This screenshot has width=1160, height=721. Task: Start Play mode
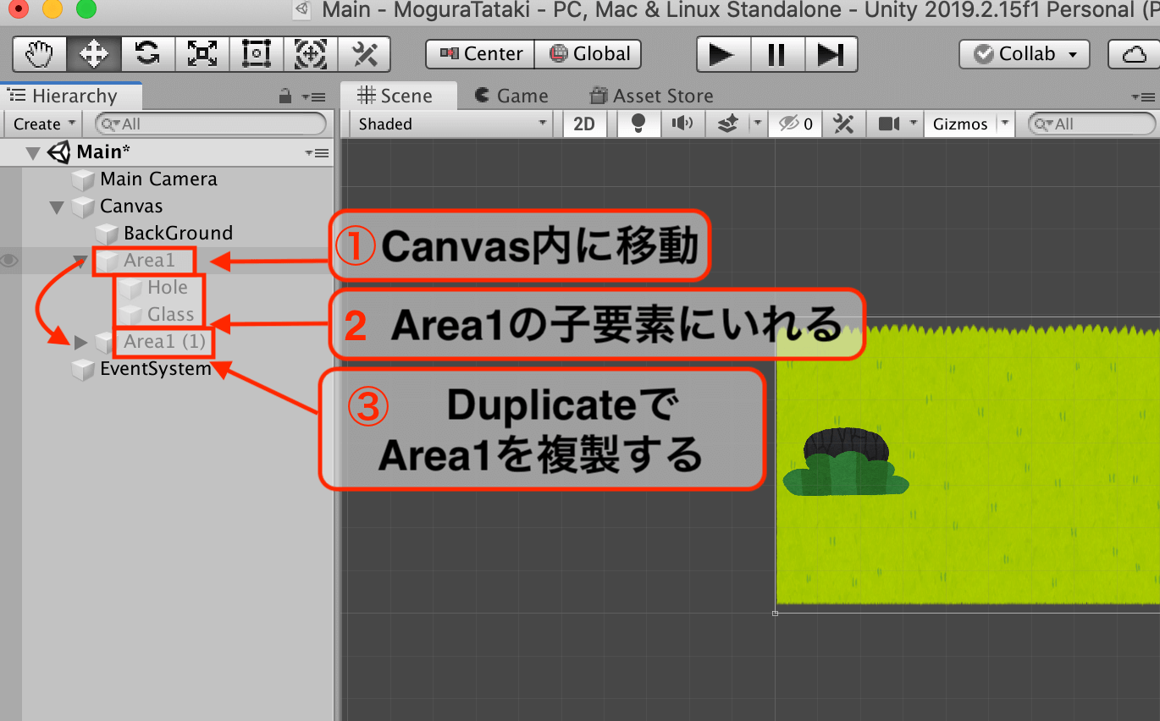pyautogui.click(x=723, y=54)
